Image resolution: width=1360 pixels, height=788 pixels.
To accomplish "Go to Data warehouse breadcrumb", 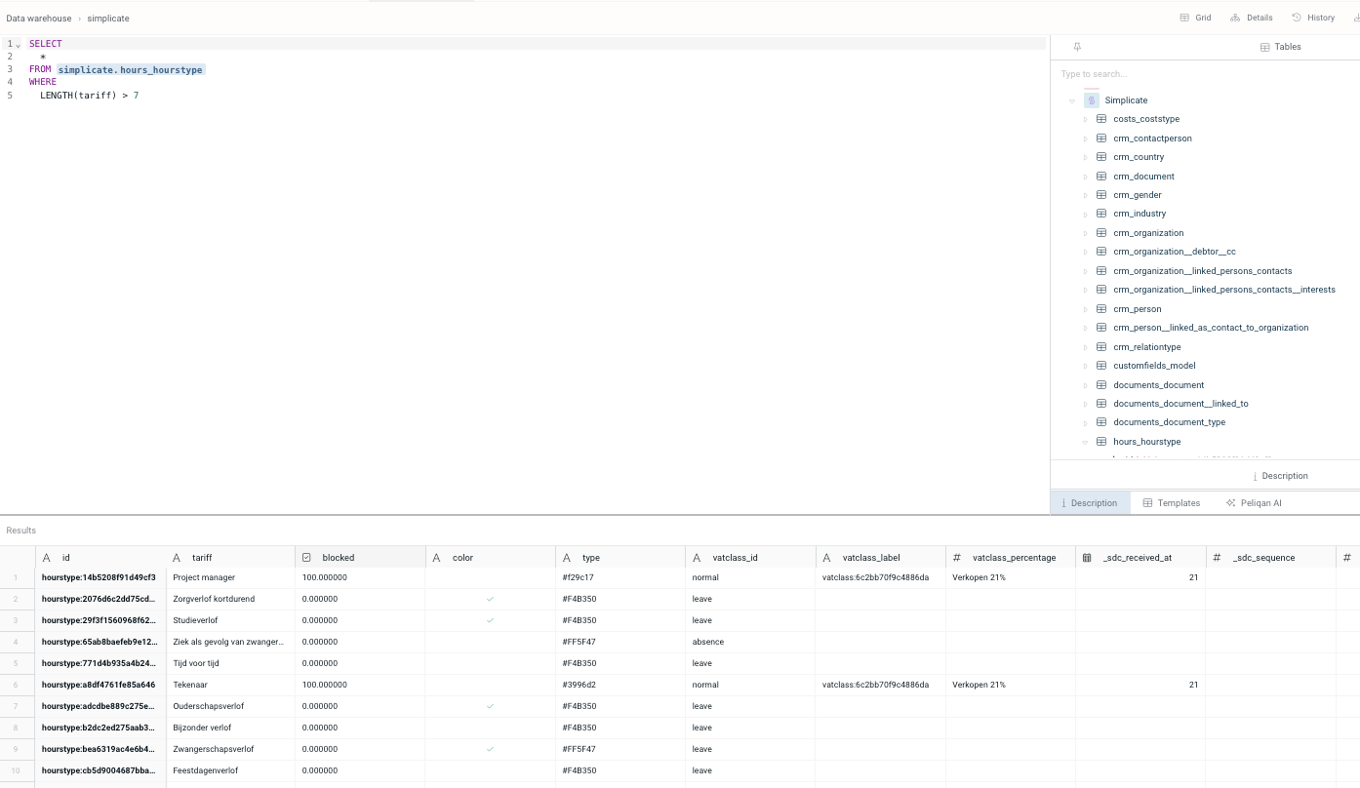I will pos(39,19).
